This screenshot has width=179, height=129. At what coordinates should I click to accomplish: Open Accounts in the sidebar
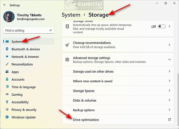click(x=18, y=80)
